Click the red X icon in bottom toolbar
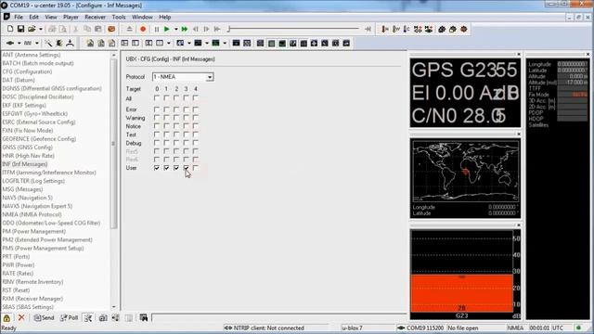Image resolution: width=594 pixels, height=334 pixels. [x=21, y=317]
